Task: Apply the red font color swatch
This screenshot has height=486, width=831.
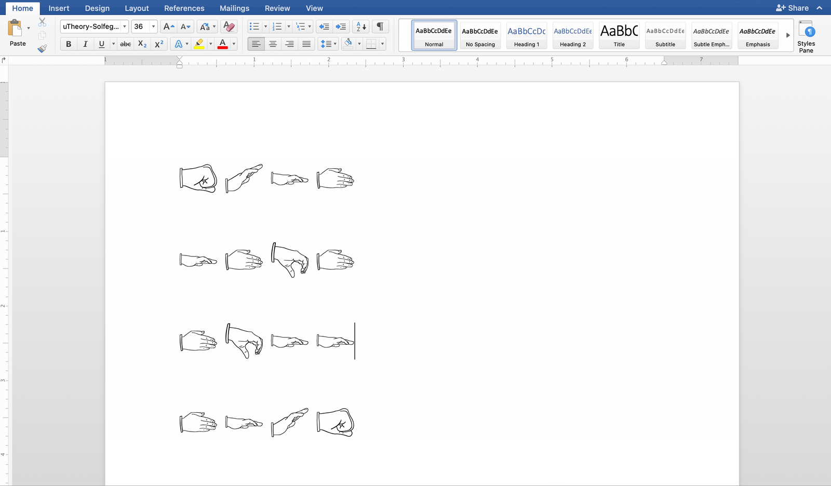Action: tap(223, 44)
